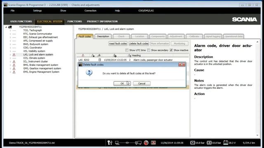Select the GMS, Gearbox management system item
The width and height of the screenshot is (264, 148).
point(42,69)
